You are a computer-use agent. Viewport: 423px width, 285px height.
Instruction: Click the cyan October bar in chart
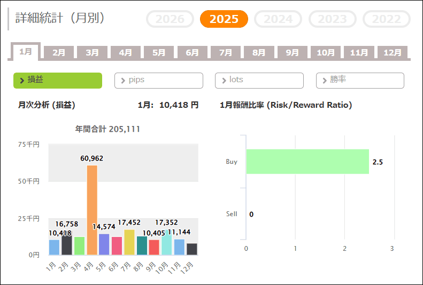(166, 243)
